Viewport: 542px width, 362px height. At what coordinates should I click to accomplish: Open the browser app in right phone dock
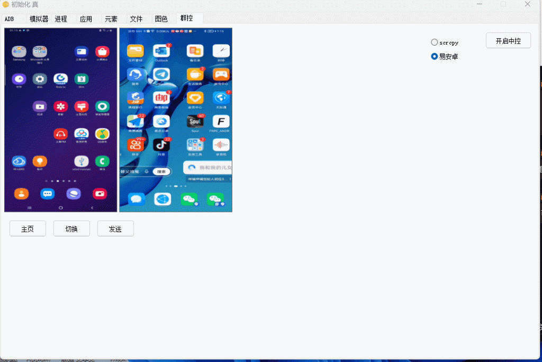[x=163, y=199]
